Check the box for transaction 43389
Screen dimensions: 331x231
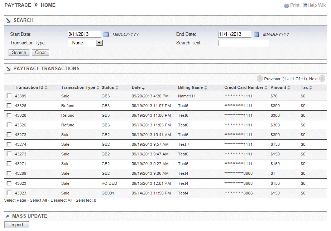9,96
